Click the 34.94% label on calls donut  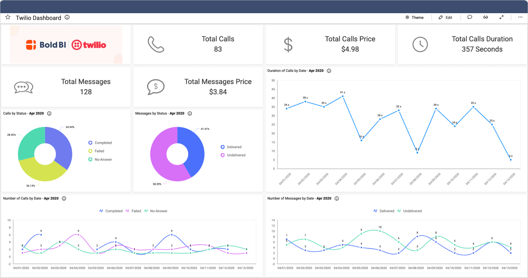click(70, 127)
